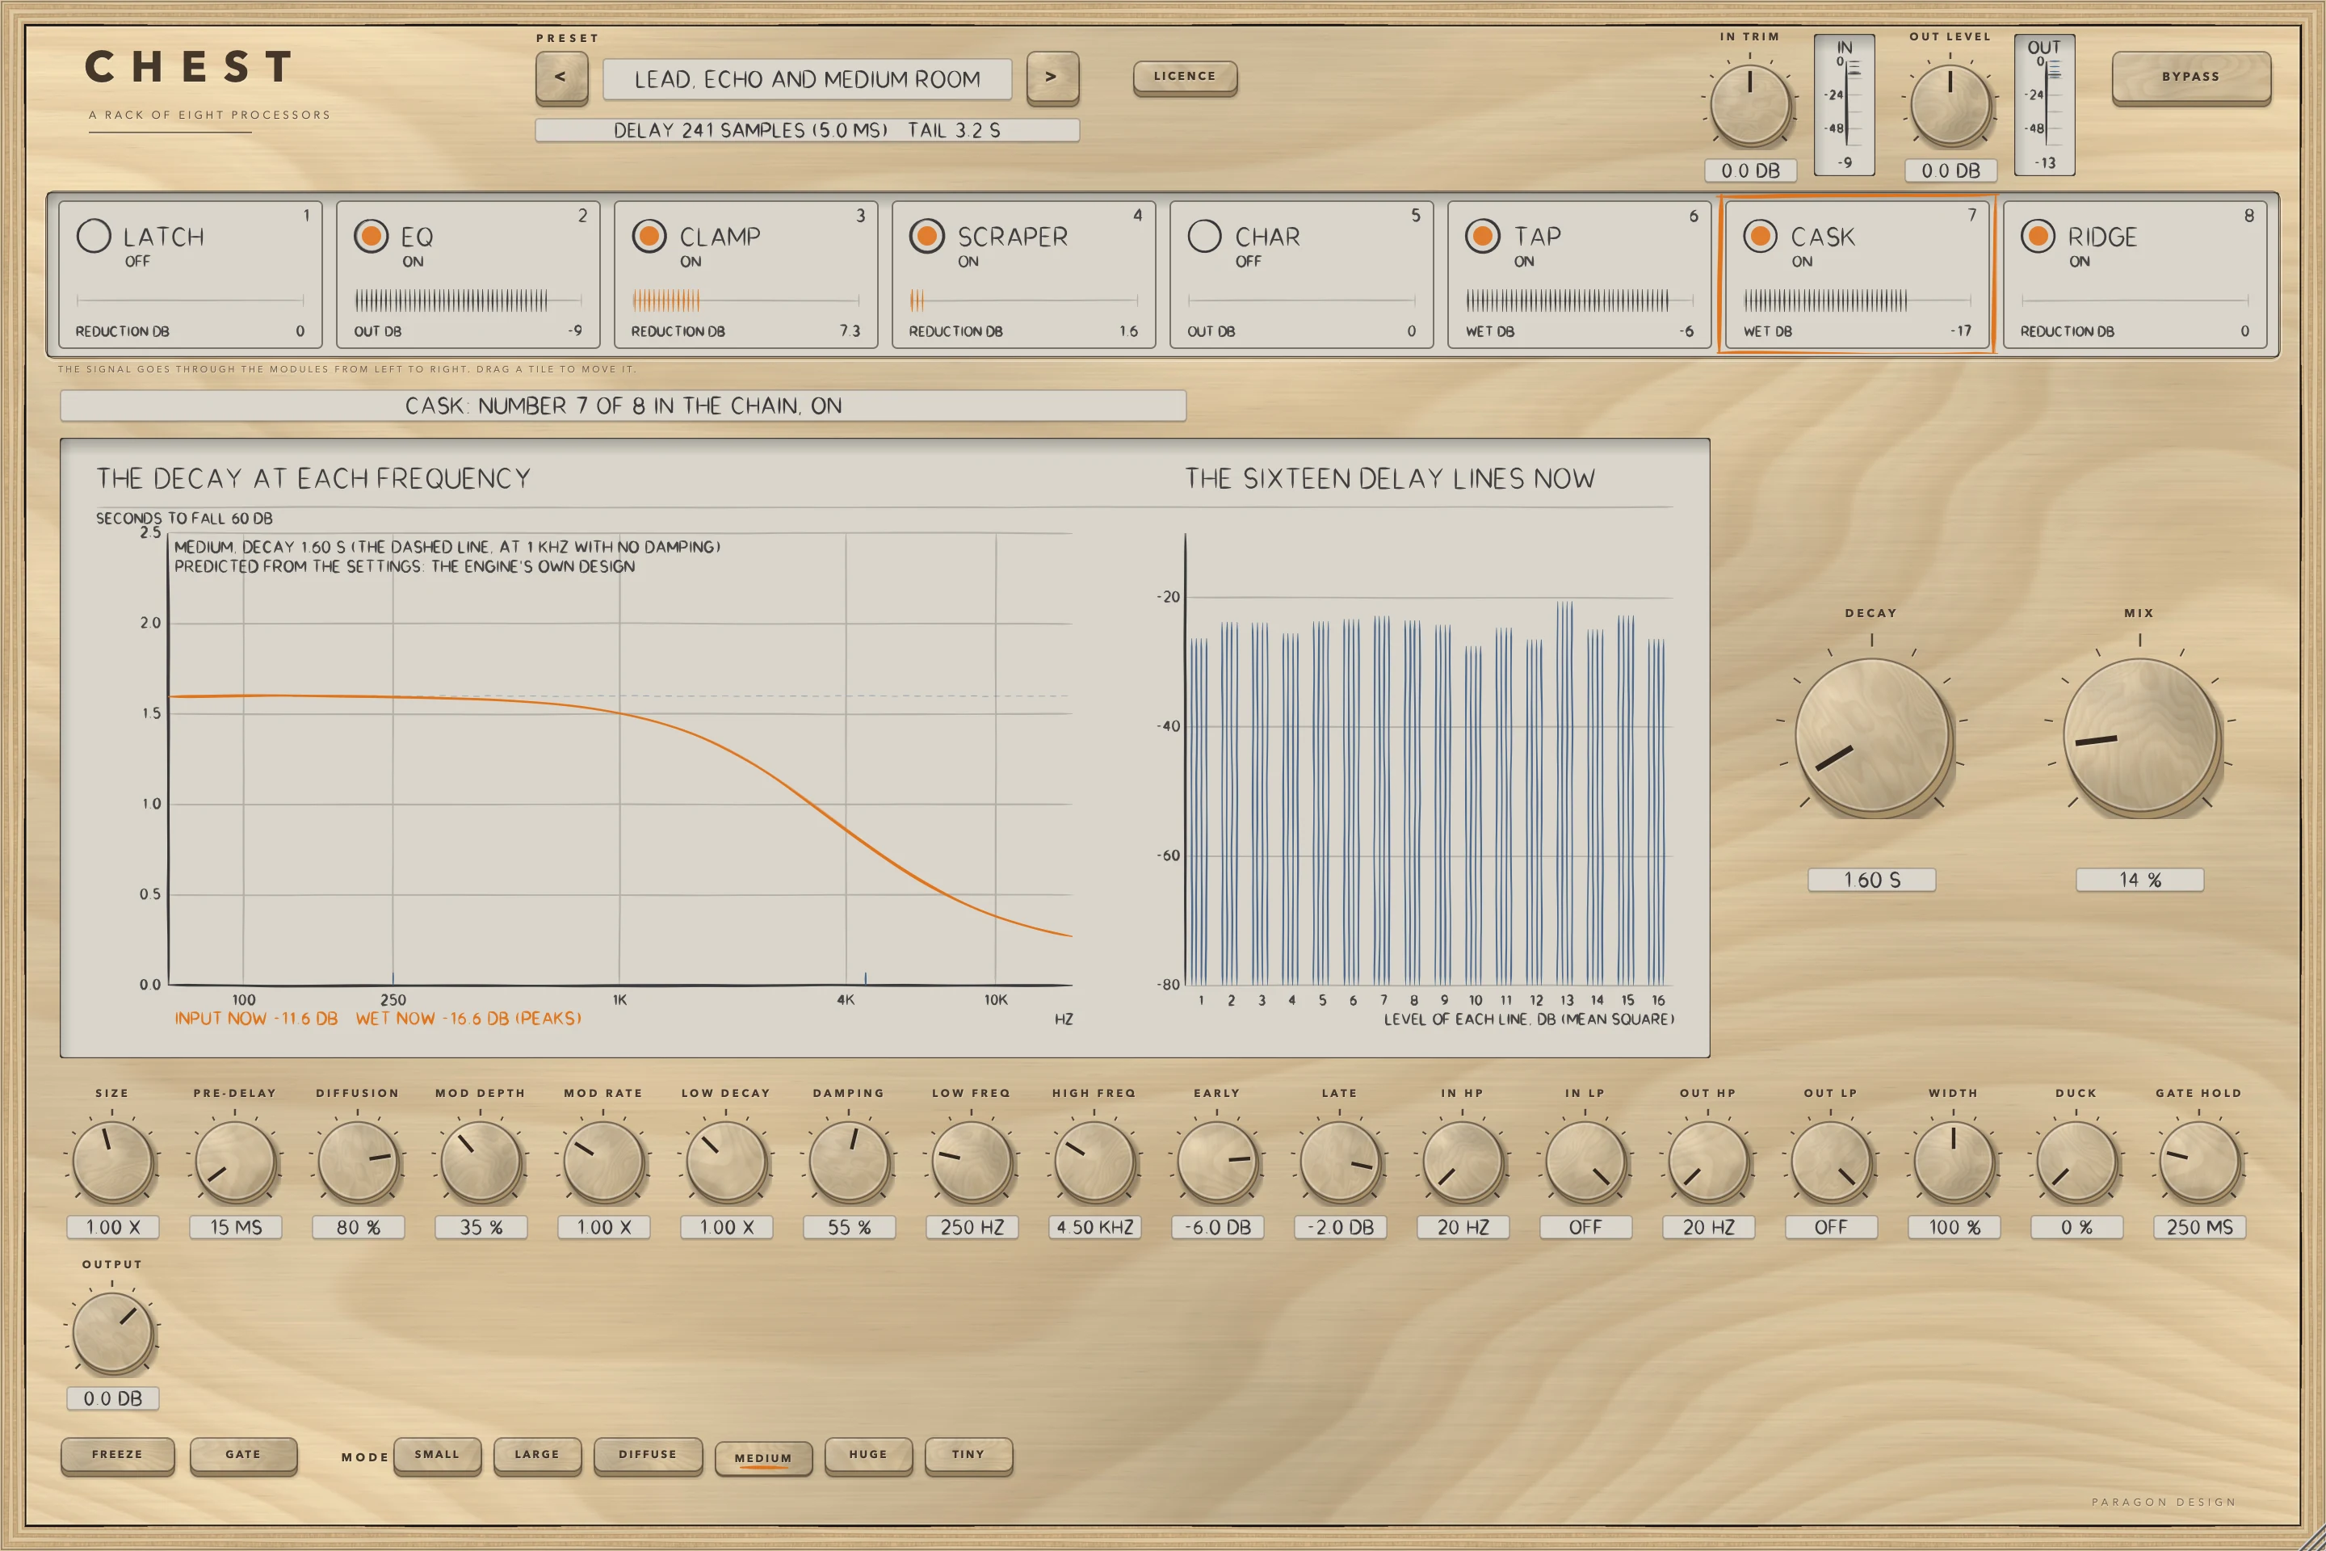Click the DUCK knob

coord(2076,1162)
